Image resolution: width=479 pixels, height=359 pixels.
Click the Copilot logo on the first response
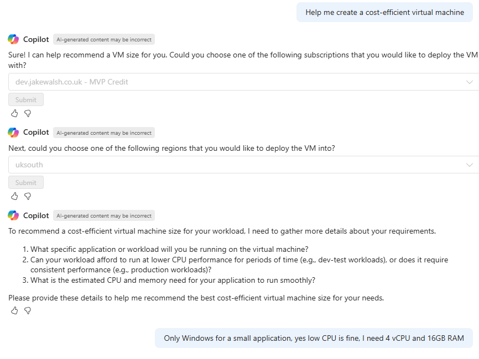(13, 39)
